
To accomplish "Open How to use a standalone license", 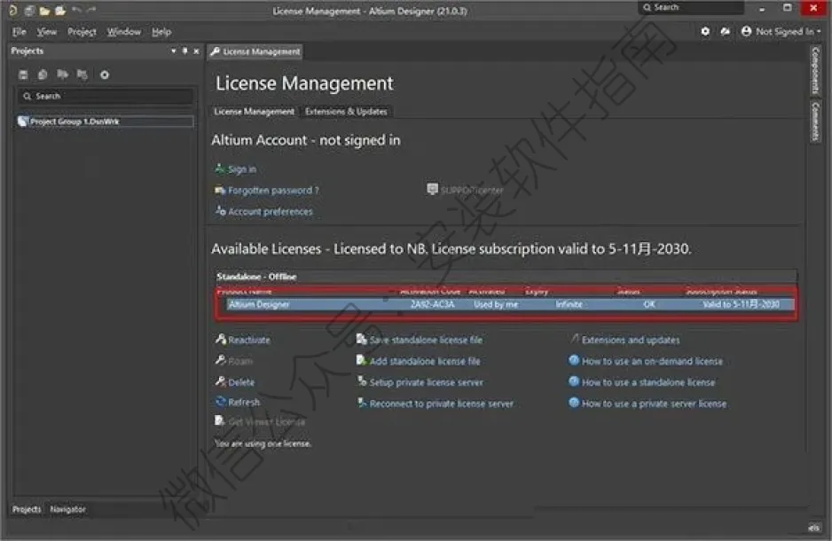I will [x=648, y=382].
